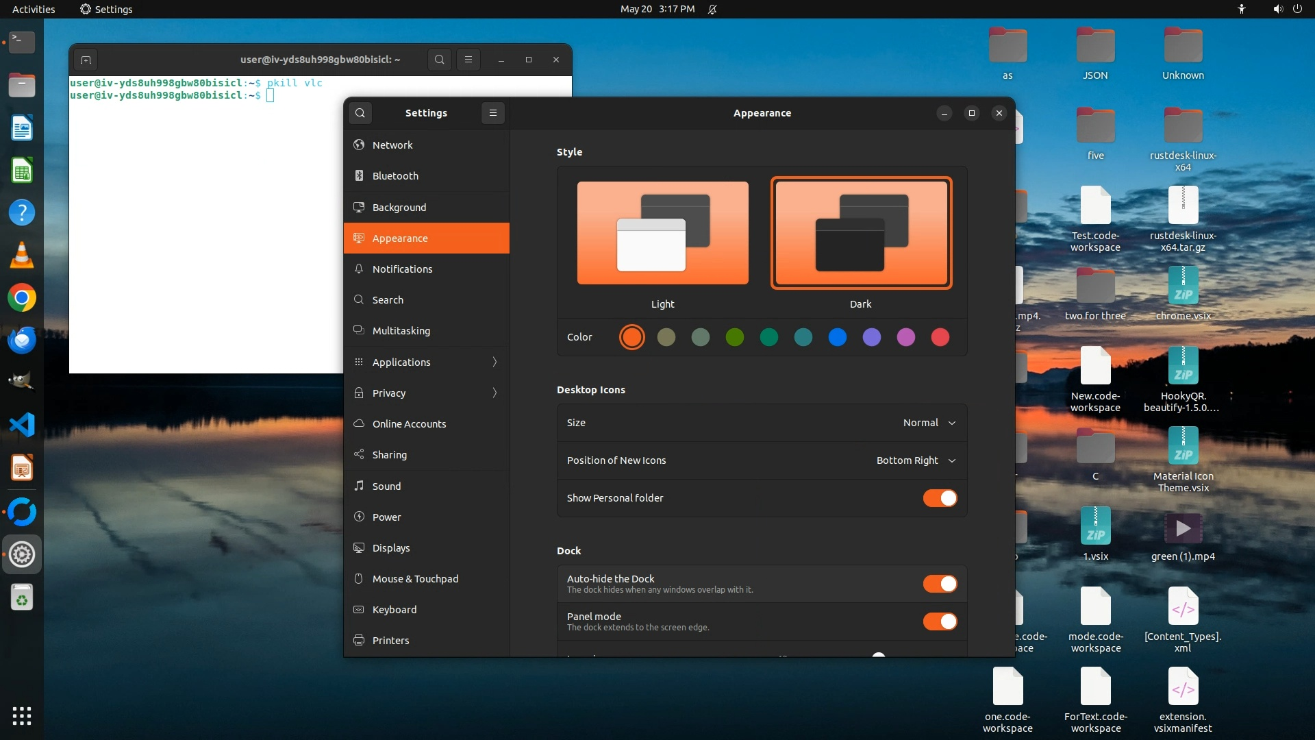
Task: Select the Light style thumbnail
Action: click(x=662, y=233)
